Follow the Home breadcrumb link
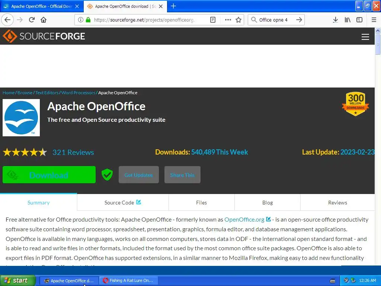The height and width of the screenshot is (286, 381). 9,93
